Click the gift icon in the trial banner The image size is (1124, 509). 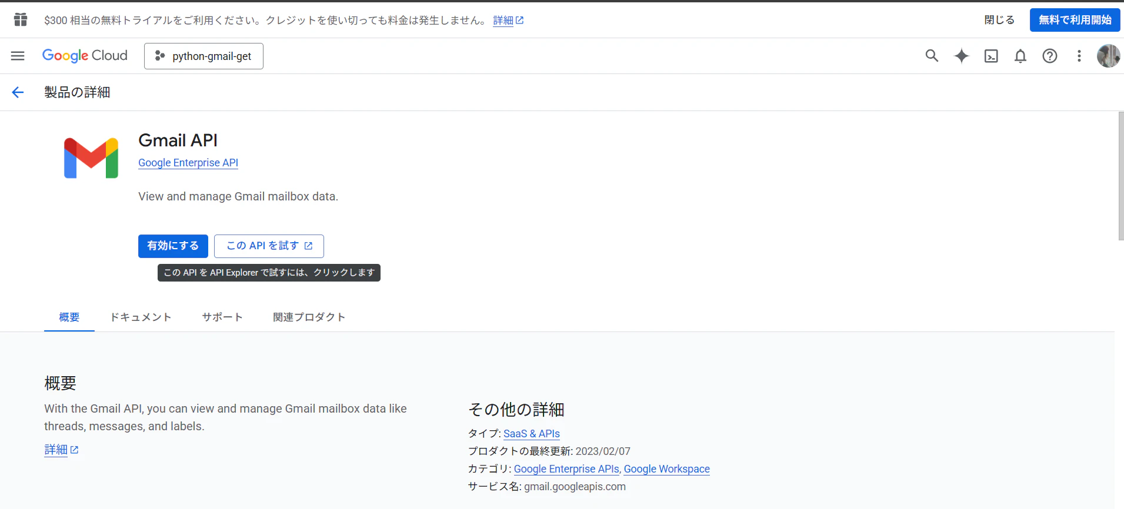21,20
